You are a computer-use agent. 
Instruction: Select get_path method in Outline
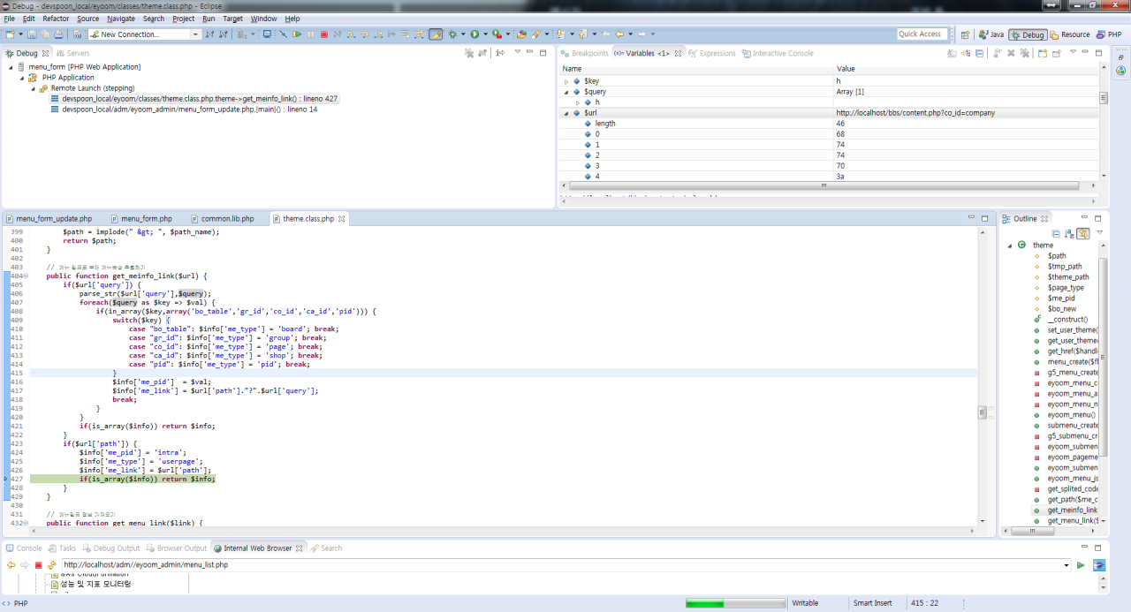click(1072, 499)
